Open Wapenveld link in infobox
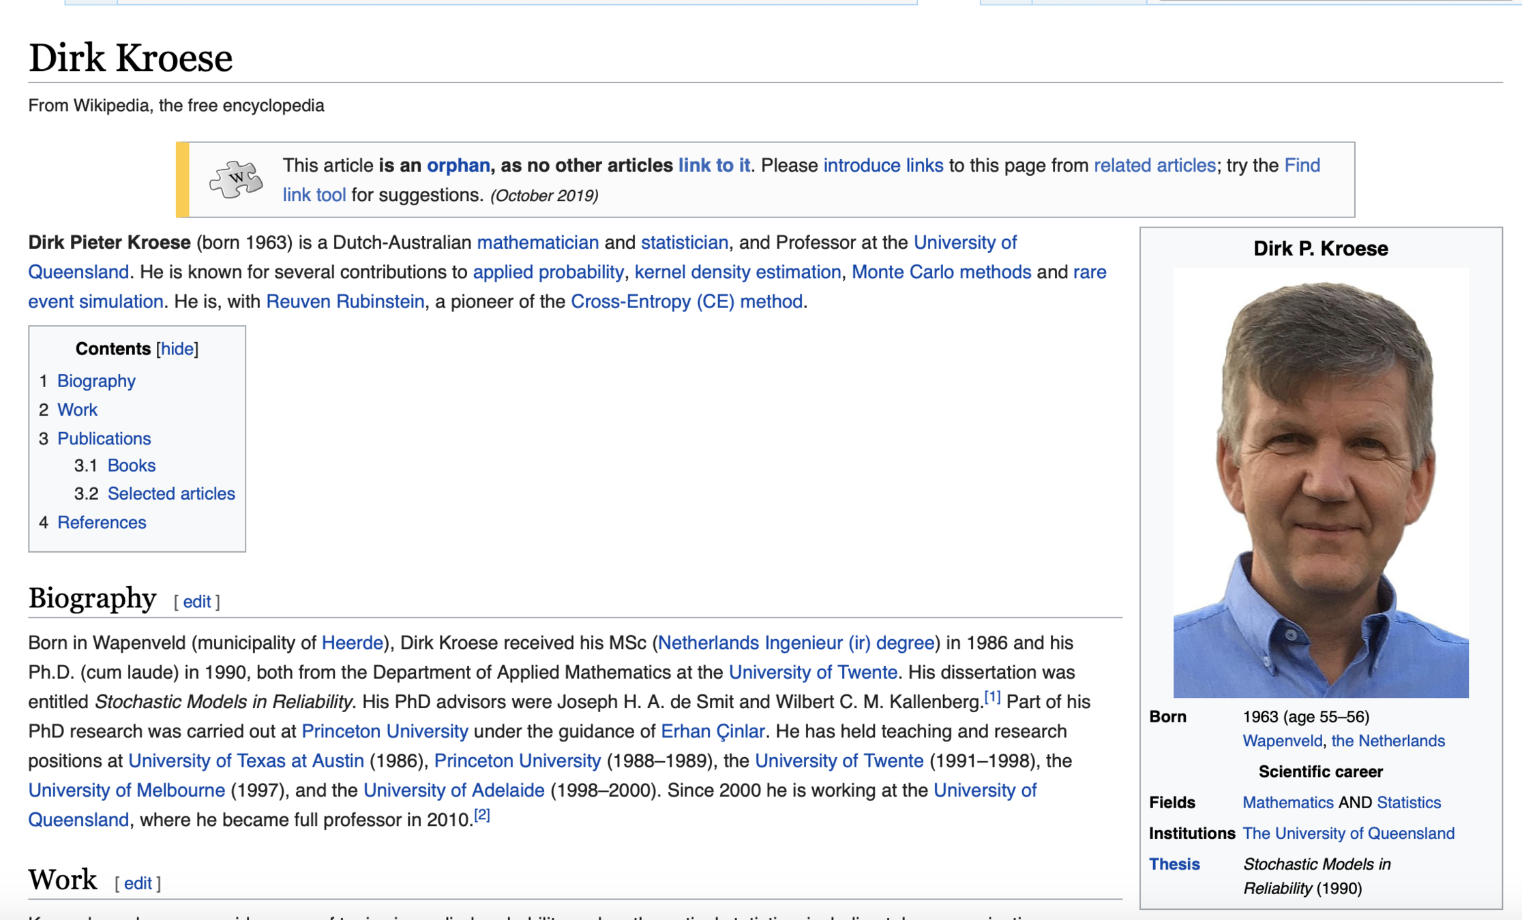 [1282, 741]
